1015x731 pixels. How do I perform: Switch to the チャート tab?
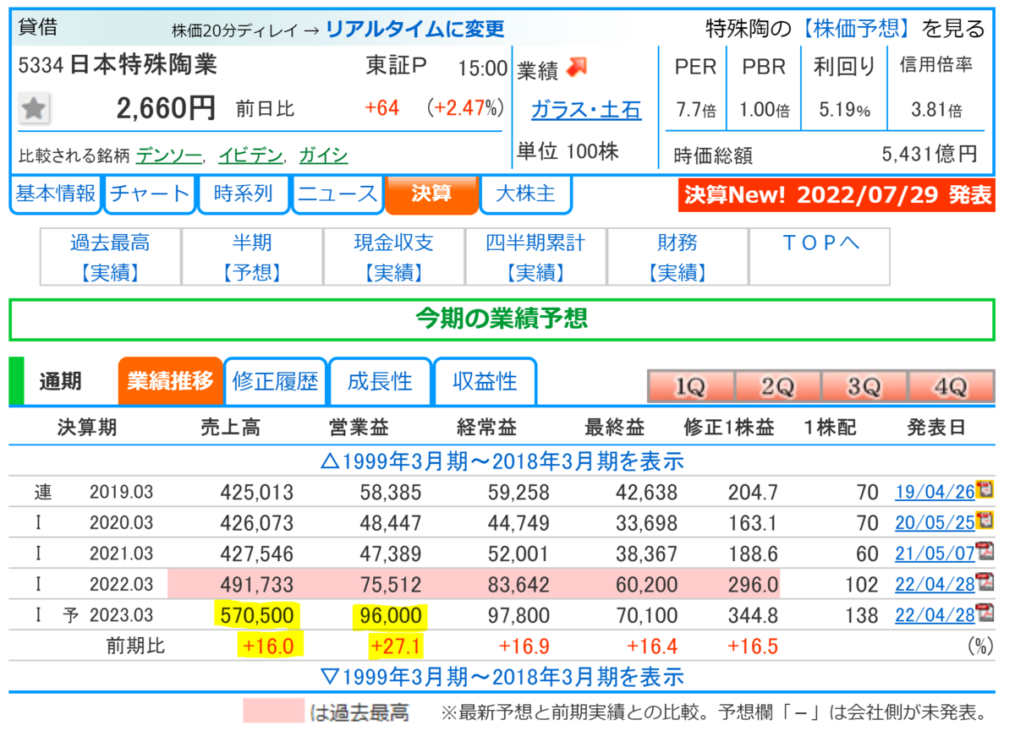pyautogui.click(x=150, y=194)
